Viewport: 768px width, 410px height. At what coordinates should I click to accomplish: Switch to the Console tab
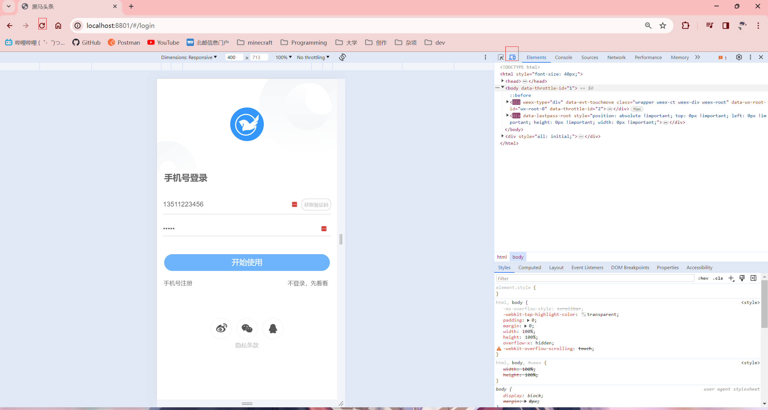click(563, 57)
